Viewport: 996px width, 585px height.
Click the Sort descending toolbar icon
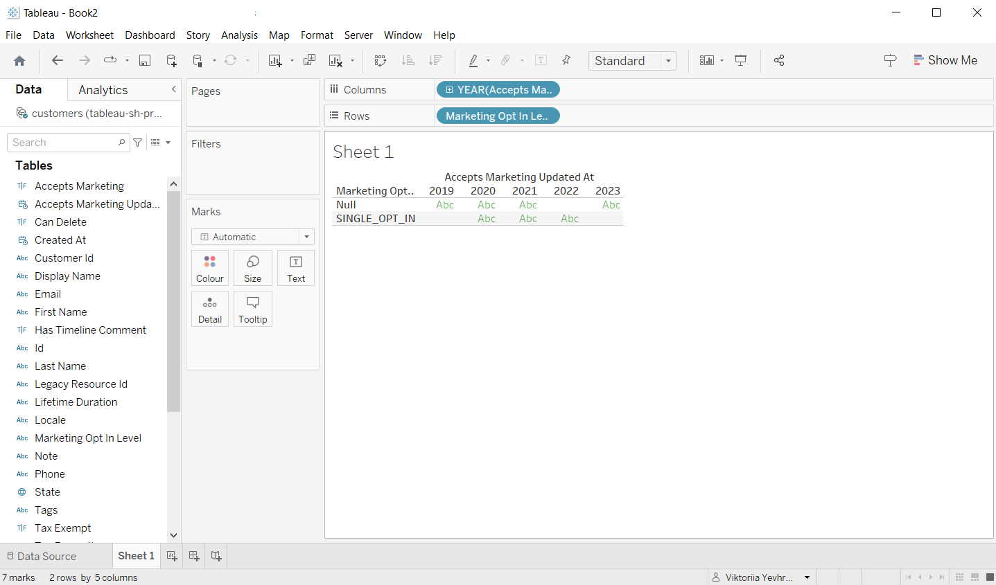[435, 60]
